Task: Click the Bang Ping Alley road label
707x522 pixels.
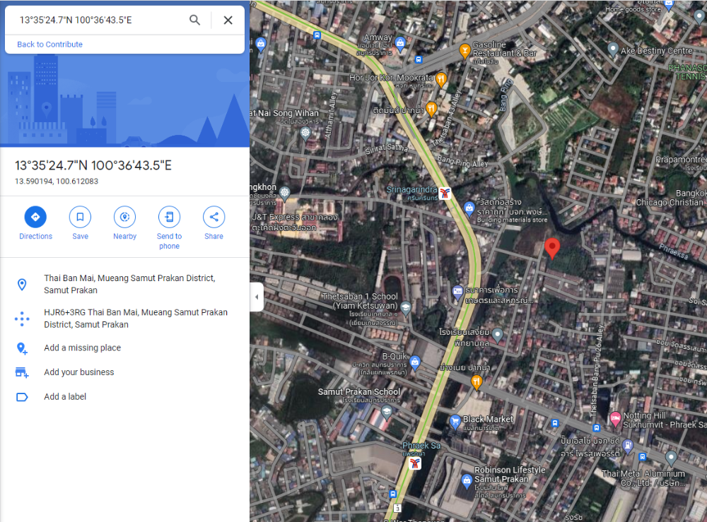Action: tap(462, 161)
